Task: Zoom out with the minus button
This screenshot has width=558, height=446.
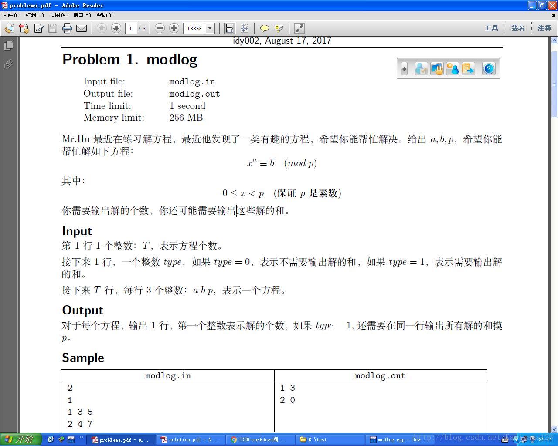Action: tap(160, 28)
